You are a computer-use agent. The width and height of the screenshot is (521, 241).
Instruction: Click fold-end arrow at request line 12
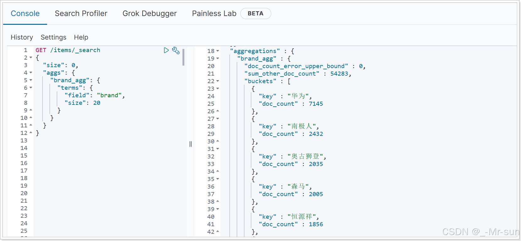(31, 133)
